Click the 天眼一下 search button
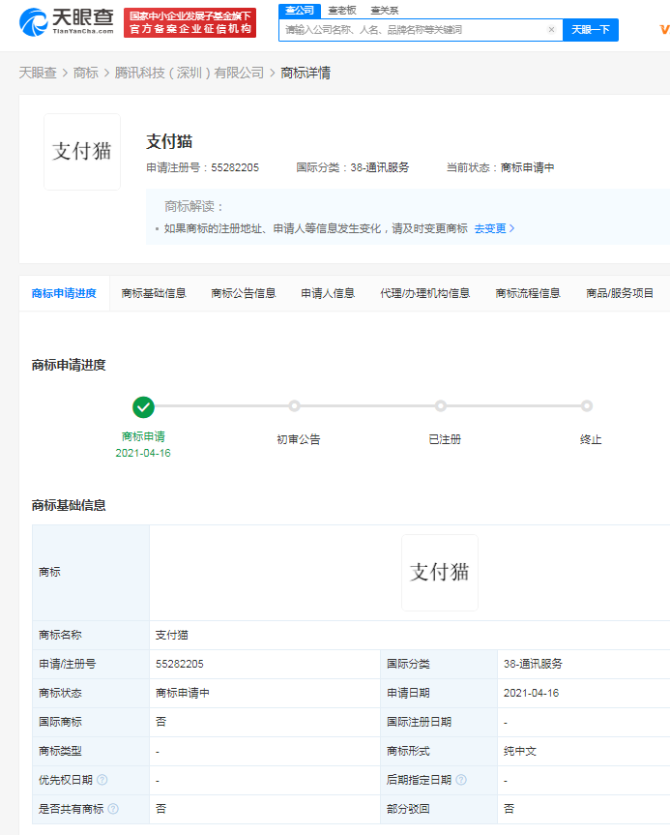Screen dimensions: 670x835 click(x=591, y=30)
